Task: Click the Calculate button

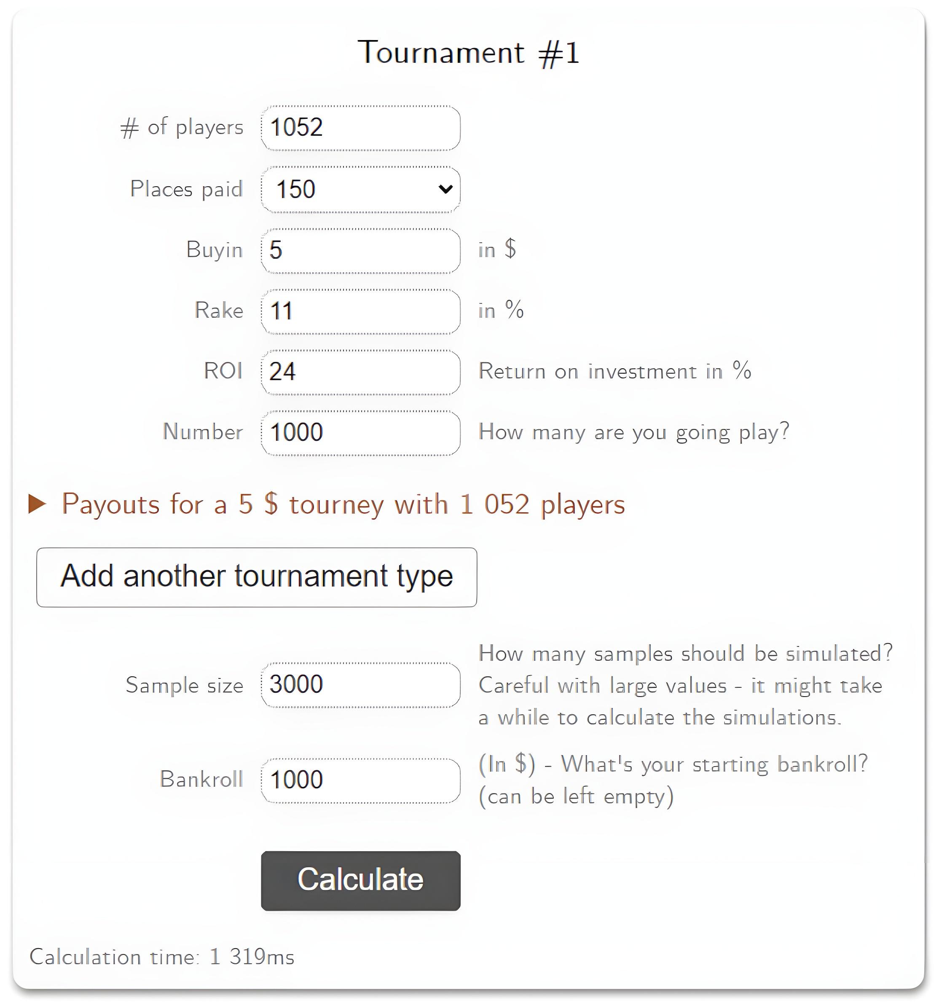Action: [360, 881]
